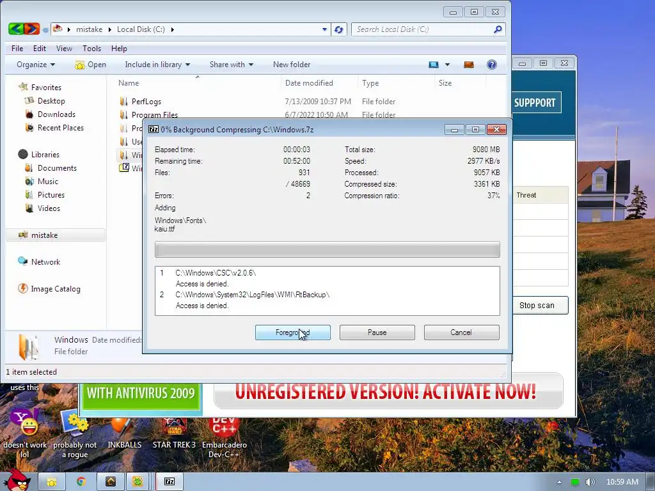Expand the Include in library dropdown
The image size is (655, 491).
[x=157, y=65]
